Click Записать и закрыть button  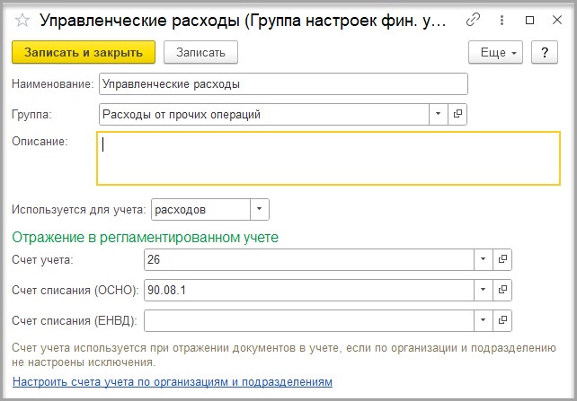(x=84, y=52)
